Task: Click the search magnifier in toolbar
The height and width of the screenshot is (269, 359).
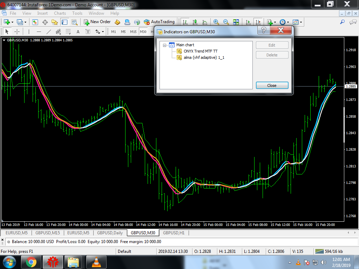Action: [x=342, y=22]
